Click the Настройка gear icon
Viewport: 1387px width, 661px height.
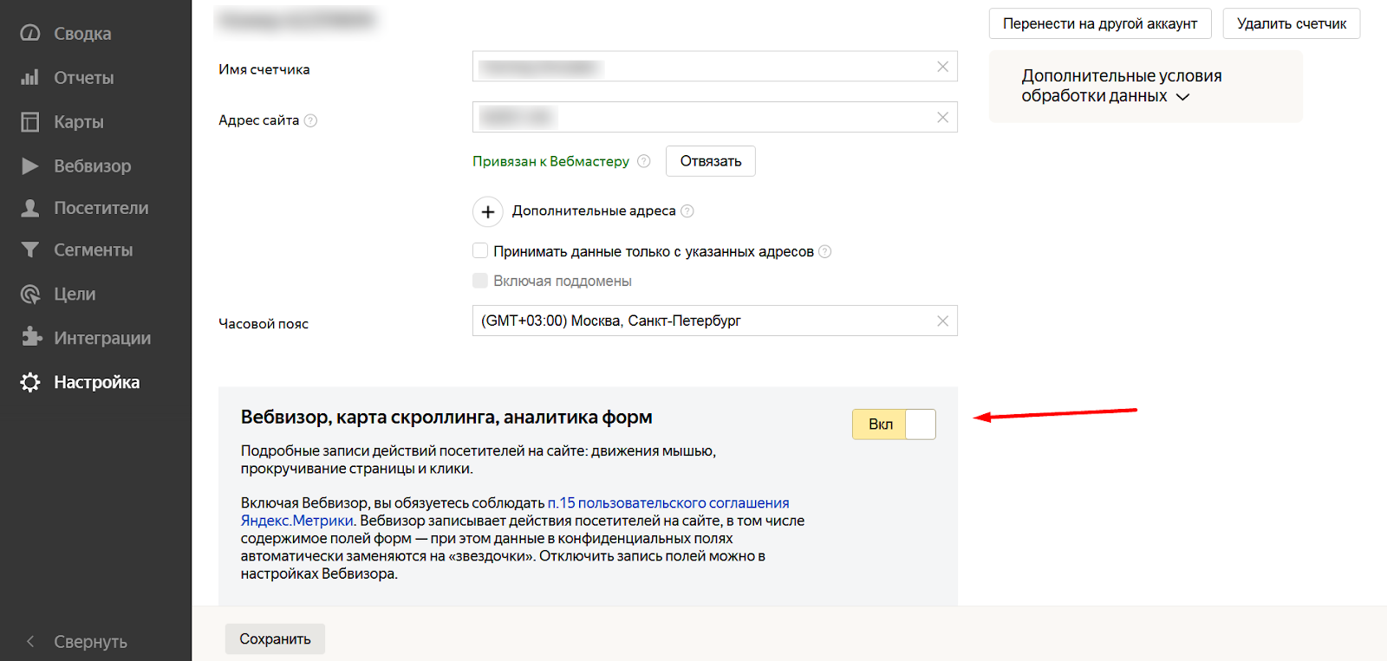[x=30, y=382]
